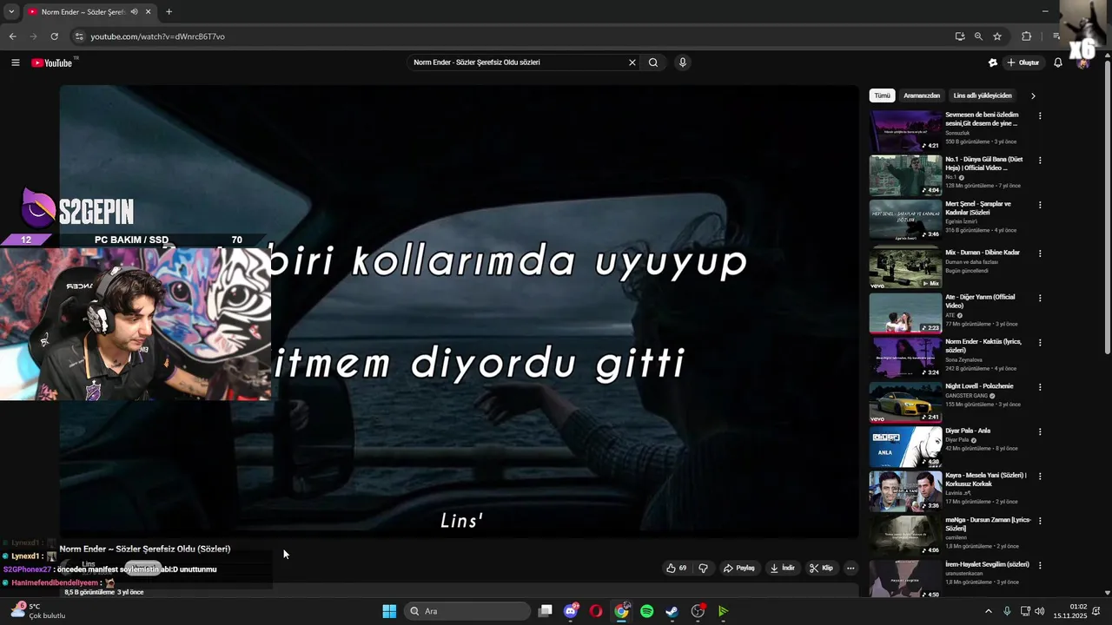Viewport: 1112px width, 625px height.
Task: Open options menu for No.1 Dünya Gül video
Action: click(x=1040, y=161)
